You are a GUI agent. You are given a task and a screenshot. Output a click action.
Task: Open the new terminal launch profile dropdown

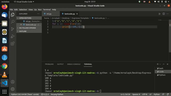(x=160, y=64)
